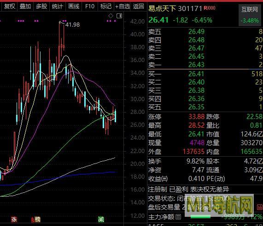Click the 最高 value 28.52

tap(196, 125)
